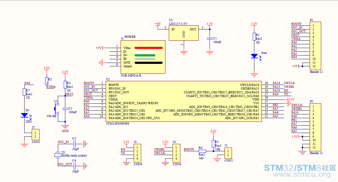Screen dimensions: 338x182
Task: Click the Shield pin name on the USB connector
Action: click(x=127, y=66)
